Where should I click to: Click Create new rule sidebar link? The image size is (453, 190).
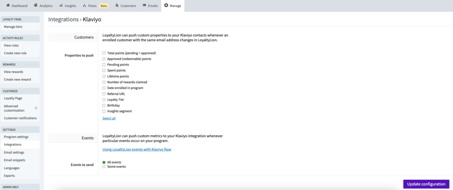pos(15,53)
